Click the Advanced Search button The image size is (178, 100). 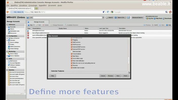click(x=137, y=17)
